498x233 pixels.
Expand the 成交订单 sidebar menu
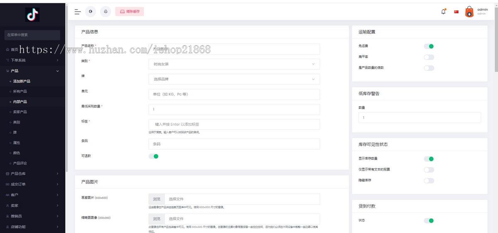click(x=58, y=184)
